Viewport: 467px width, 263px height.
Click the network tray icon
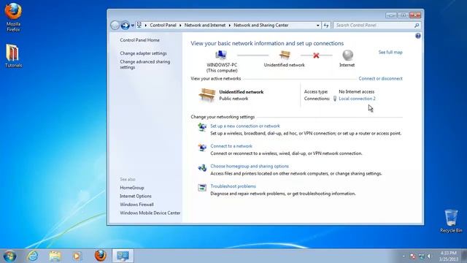[422, 256]
